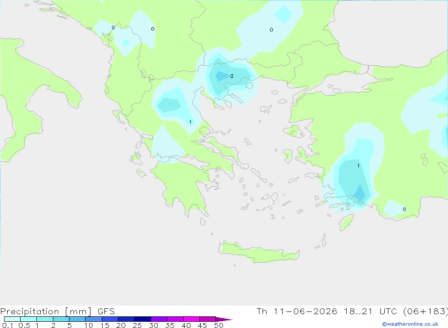Click the legend value '10'
The image size is (448, 328).
(x=89, y=325)
